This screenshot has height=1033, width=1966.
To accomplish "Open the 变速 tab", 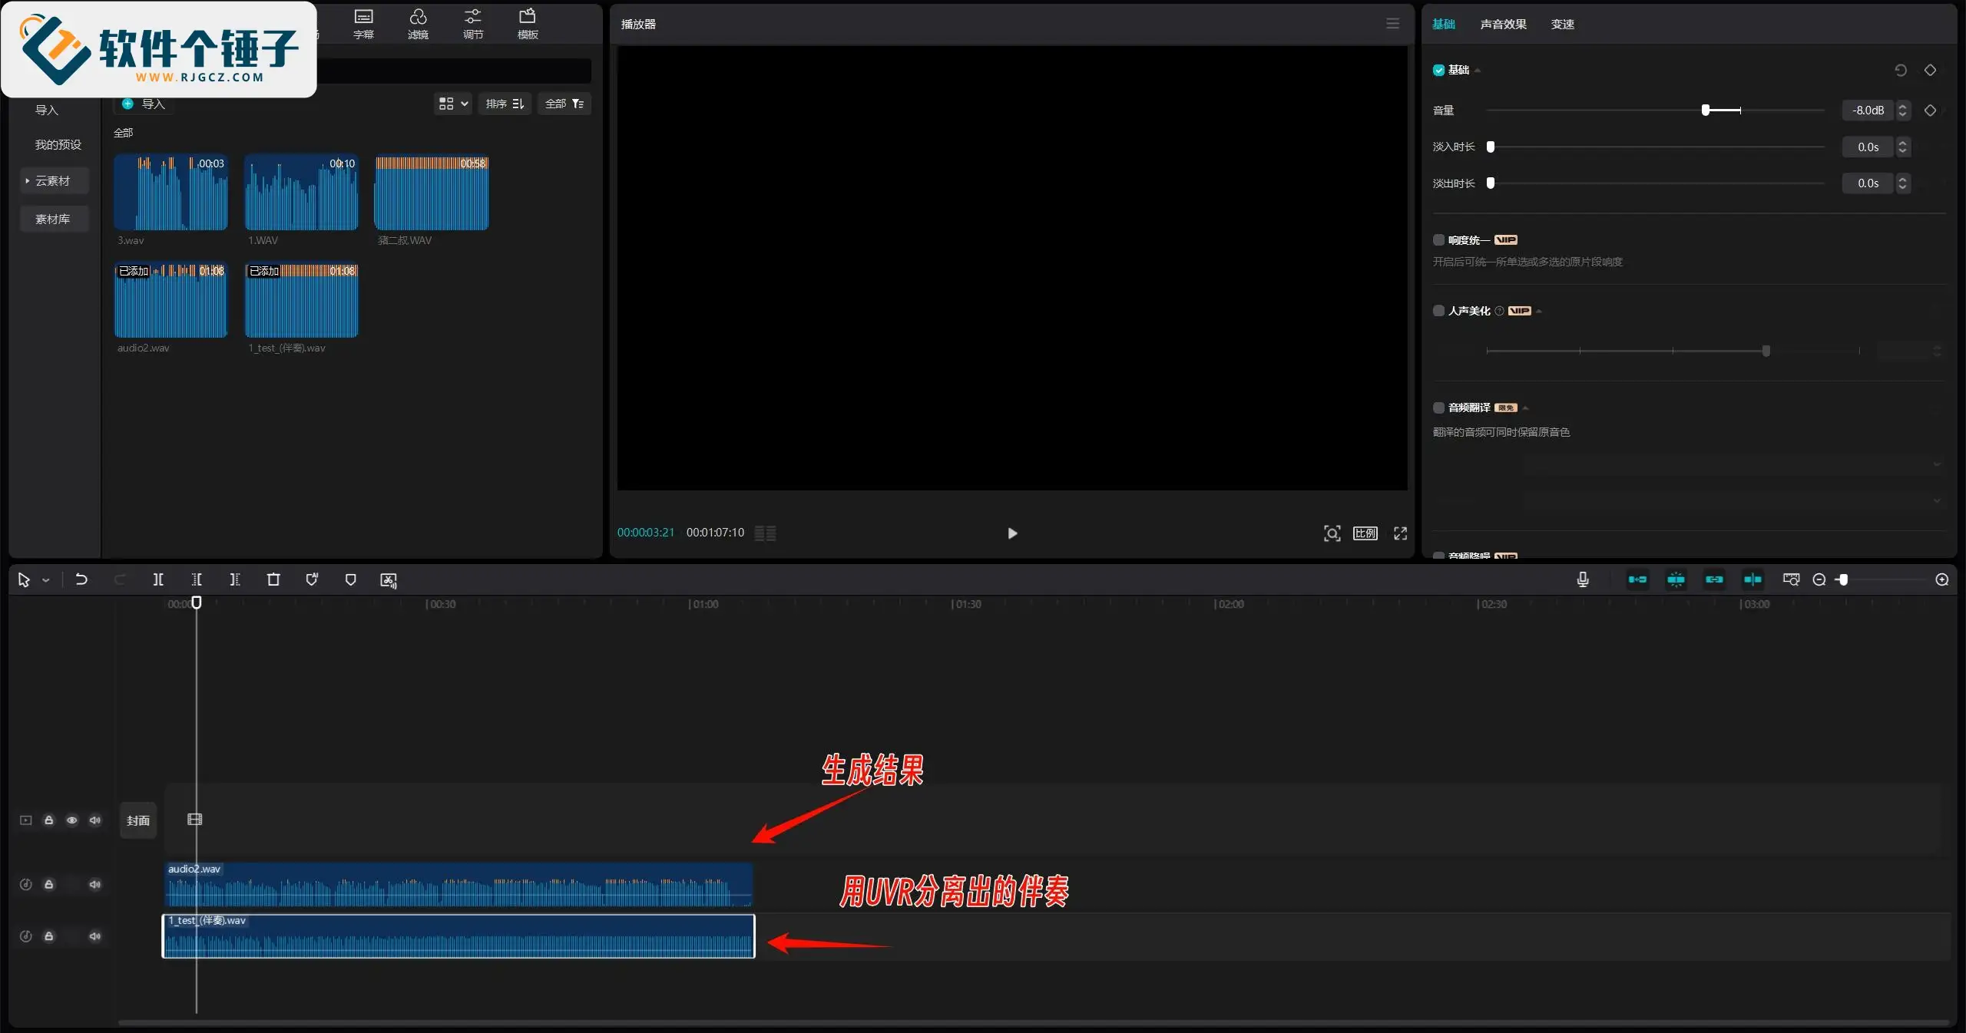I will [x=1562, y=25].
